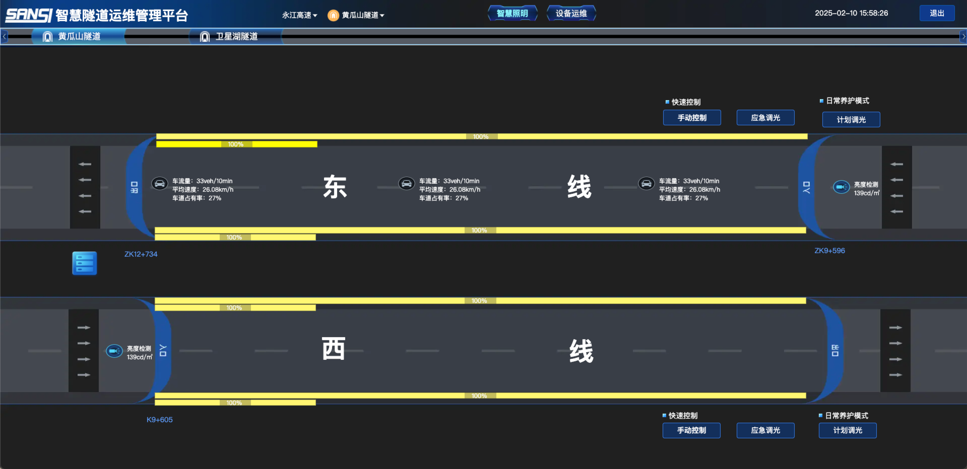Click east line 日常养护模式 heading

(848, 101)
